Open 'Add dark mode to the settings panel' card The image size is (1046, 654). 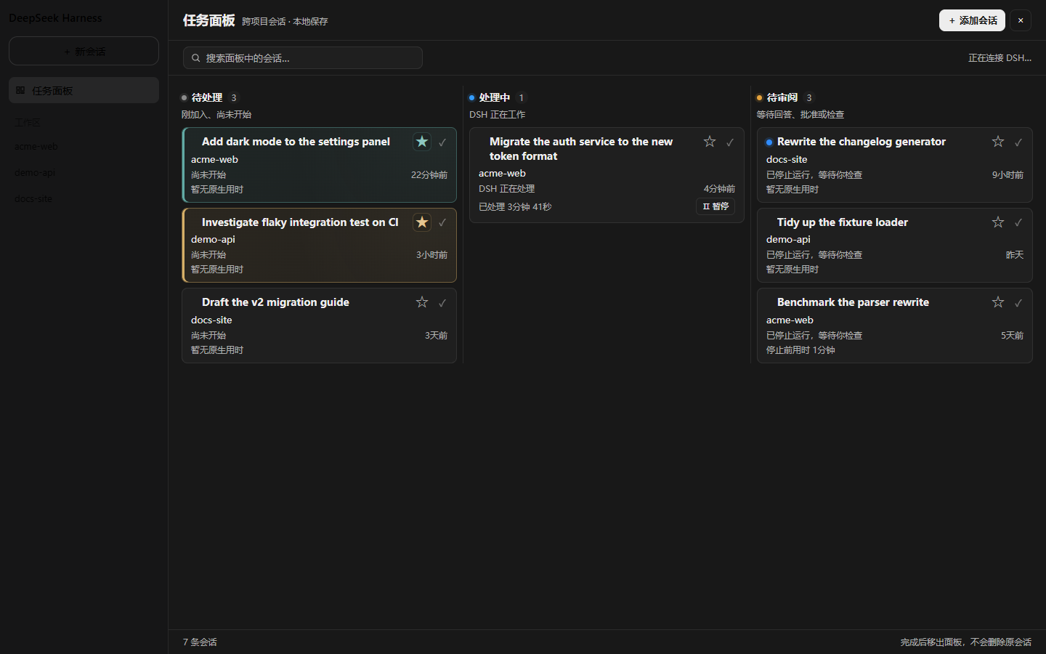[319, 165]
